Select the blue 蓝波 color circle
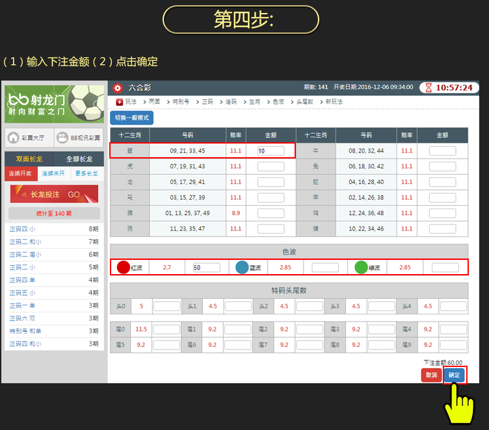 click(x=242, y=267)
